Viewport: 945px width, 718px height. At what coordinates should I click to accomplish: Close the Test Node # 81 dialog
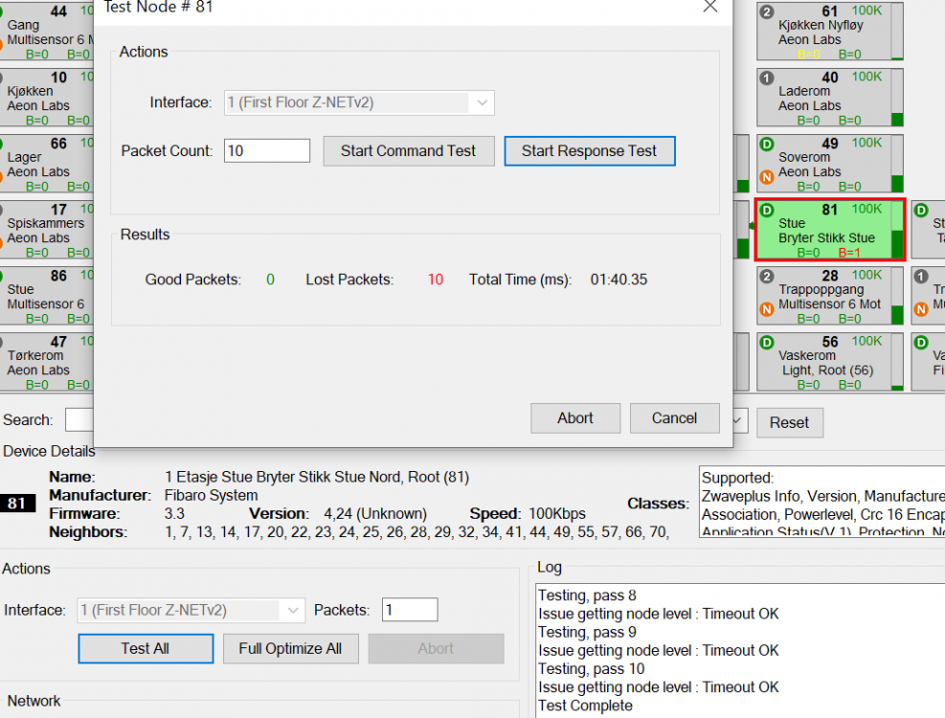point(709,7)
